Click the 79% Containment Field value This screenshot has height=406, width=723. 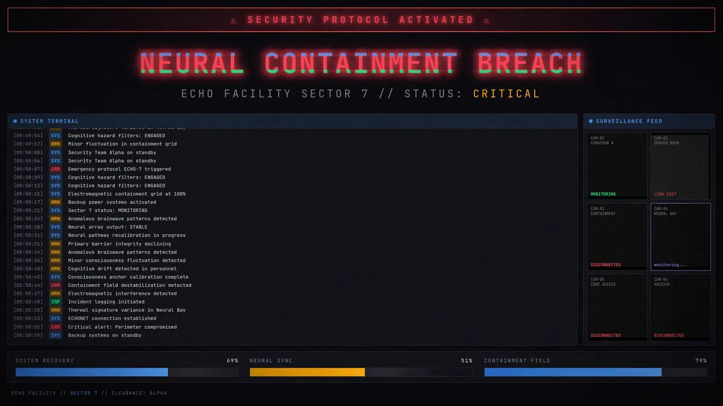701,361
